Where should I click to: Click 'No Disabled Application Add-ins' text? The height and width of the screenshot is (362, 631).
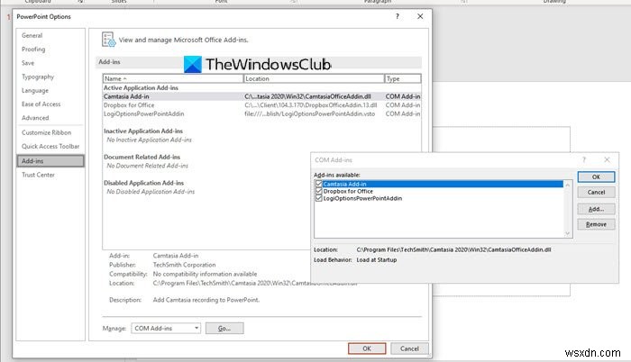pyautogui.click(x=151, y=192)
